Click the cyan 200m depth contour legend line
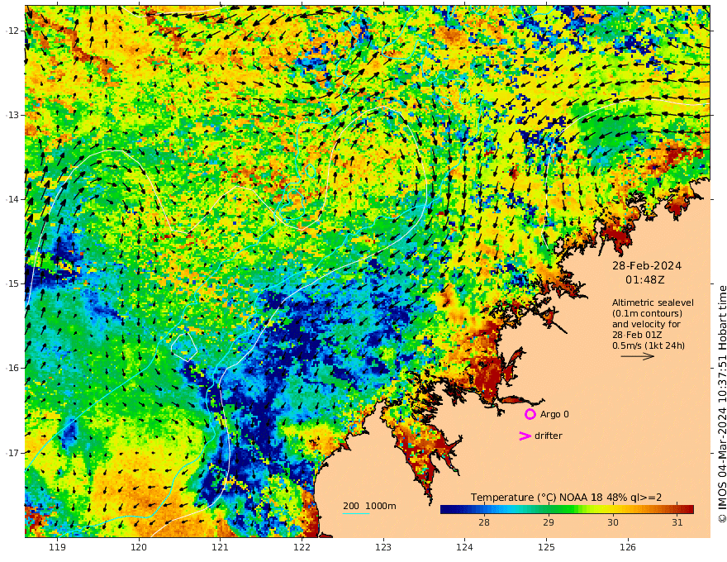727x562 pixels. tap(356, 513)
